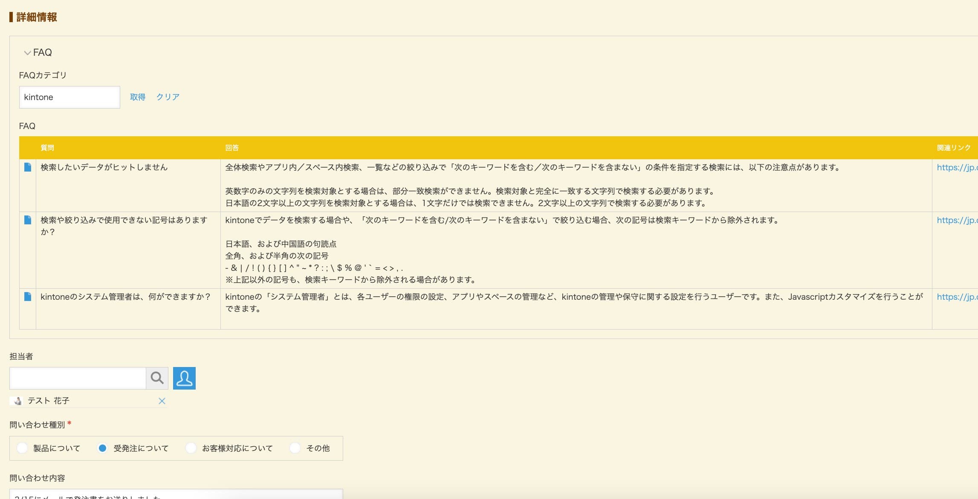
Task: Click the 問い合わせ内容 text area
Action: (176, 494)
